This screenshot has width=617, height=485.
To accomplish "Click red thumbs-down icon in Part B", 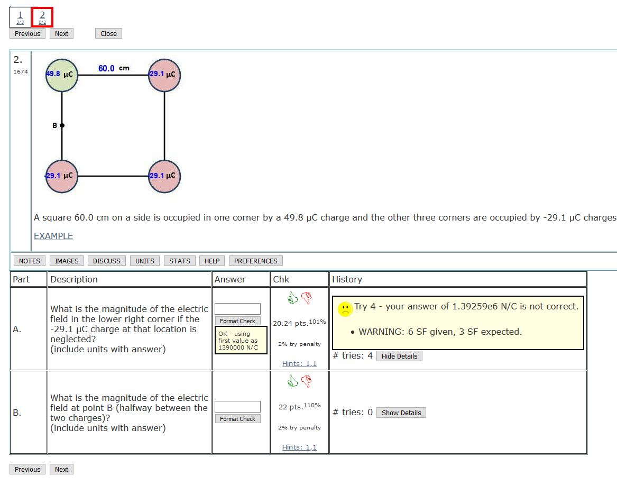I will 307,381.
